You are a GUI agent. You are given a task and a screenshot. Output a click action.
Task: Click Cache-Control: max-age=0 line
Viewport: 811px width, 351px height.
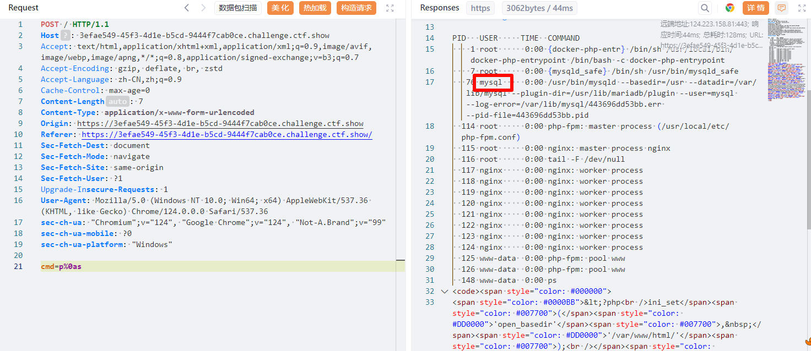95,90
